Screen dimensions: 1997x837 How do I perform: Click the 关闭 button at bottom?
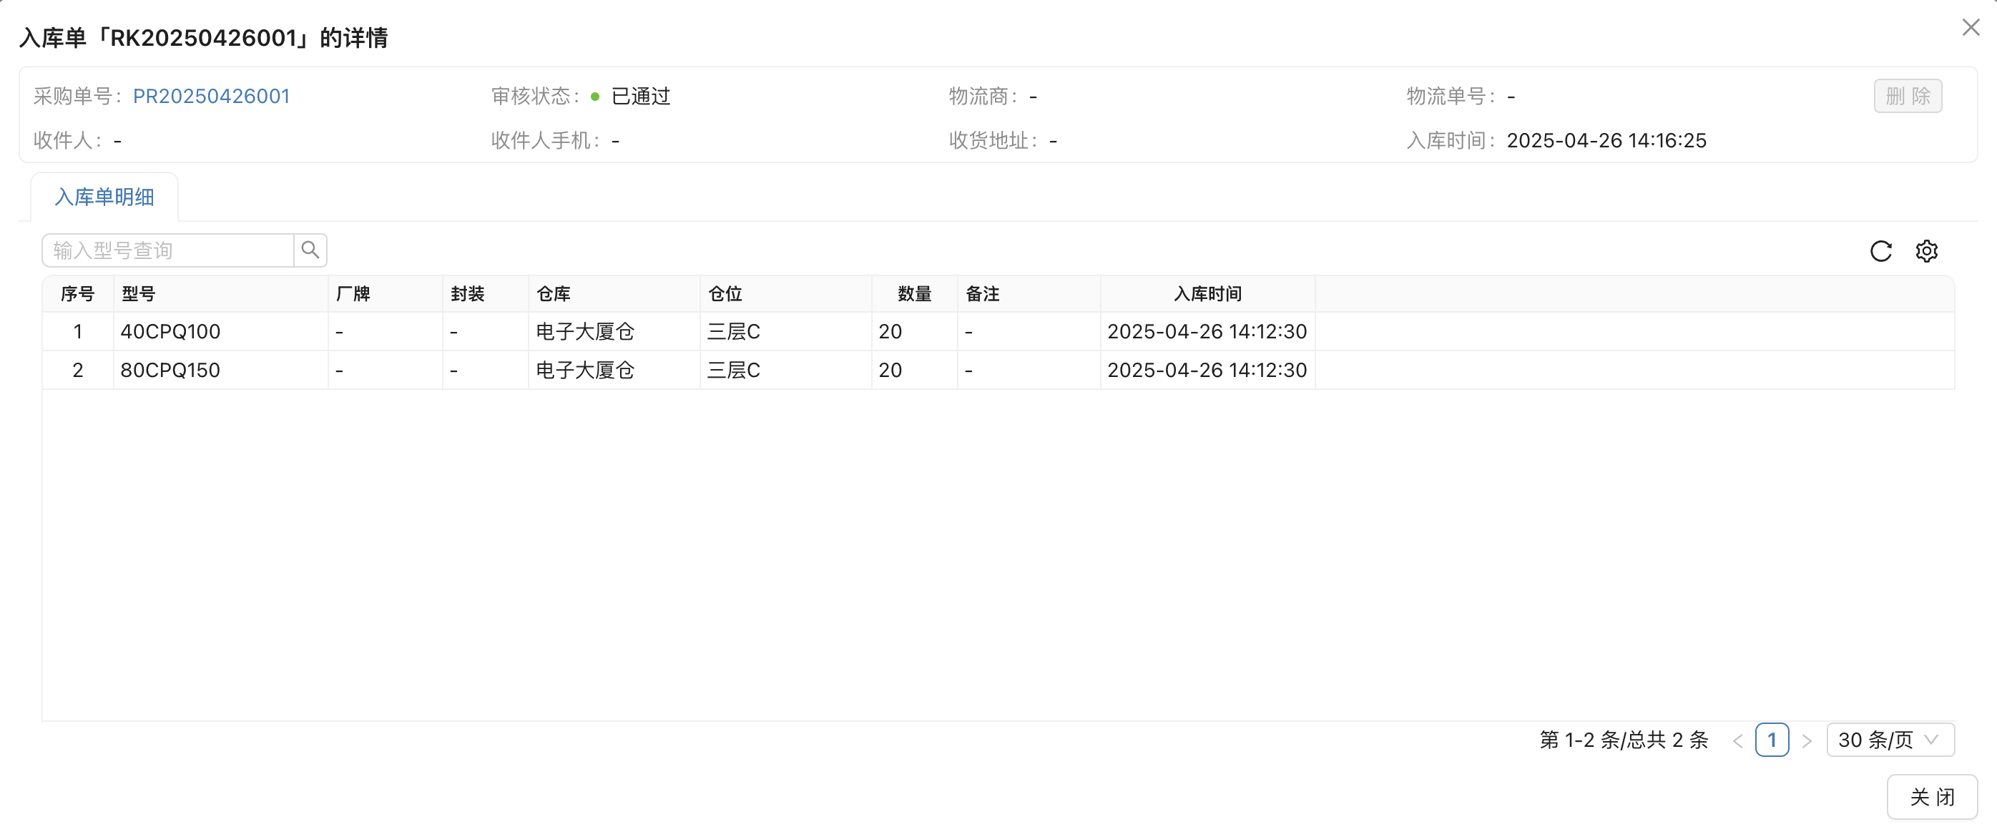click(1933, 796)
